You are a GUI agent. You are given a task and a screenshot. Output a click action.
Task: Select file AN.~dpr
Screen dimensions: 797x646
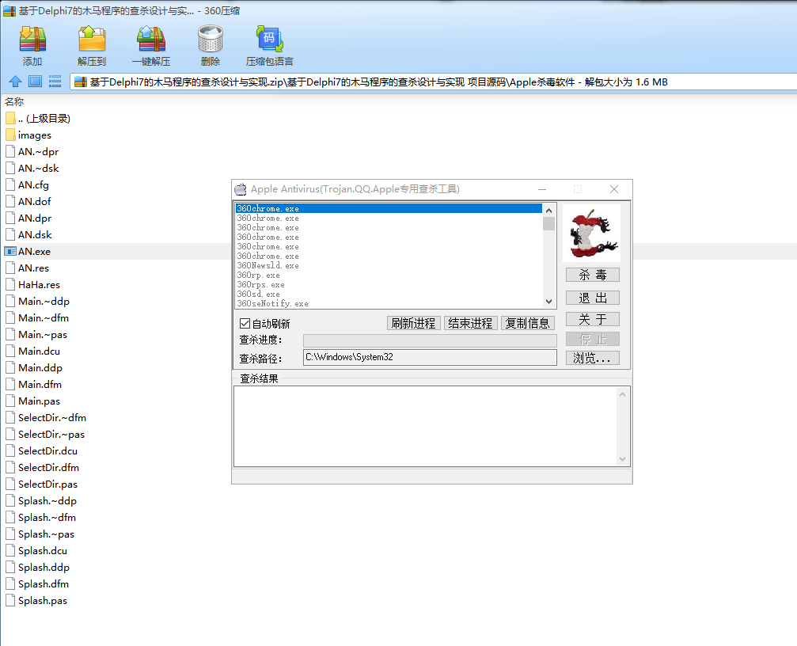tap(32, 151)
